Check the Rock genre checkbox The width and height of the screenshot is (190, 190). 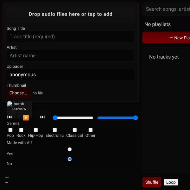[x=21, y=130]
